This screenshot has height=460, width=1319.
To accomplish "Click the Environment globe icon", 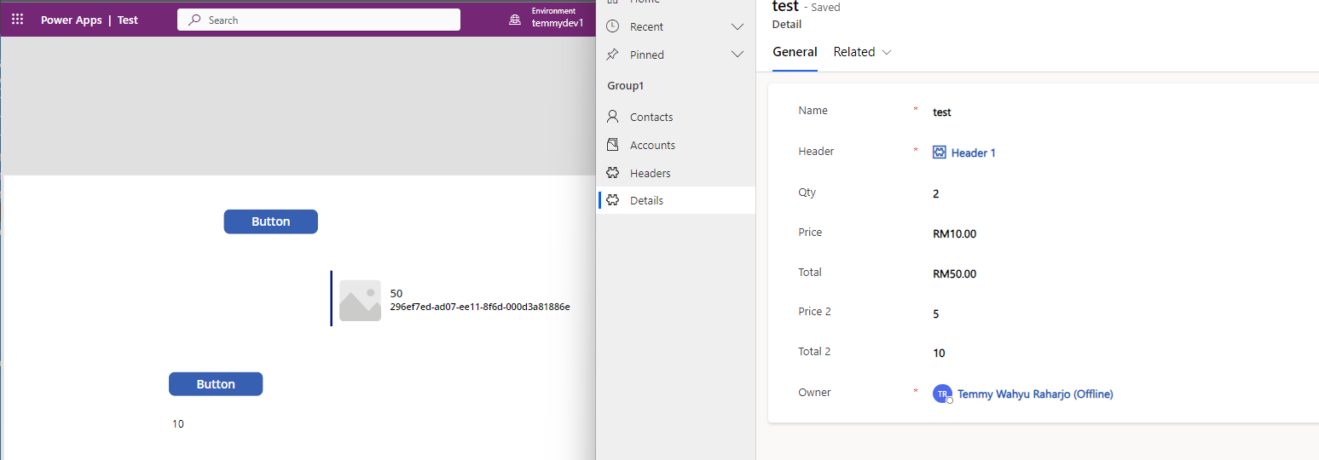I will (515, 20).
